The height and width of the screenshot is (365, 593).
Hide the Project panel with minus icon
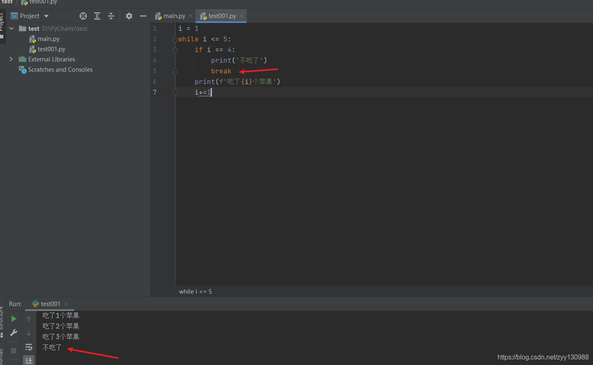click(143, 16)
